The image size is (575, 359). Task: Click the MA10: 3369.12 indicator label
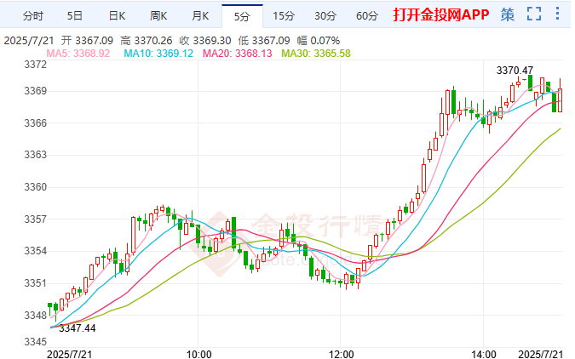coord(158,54)
